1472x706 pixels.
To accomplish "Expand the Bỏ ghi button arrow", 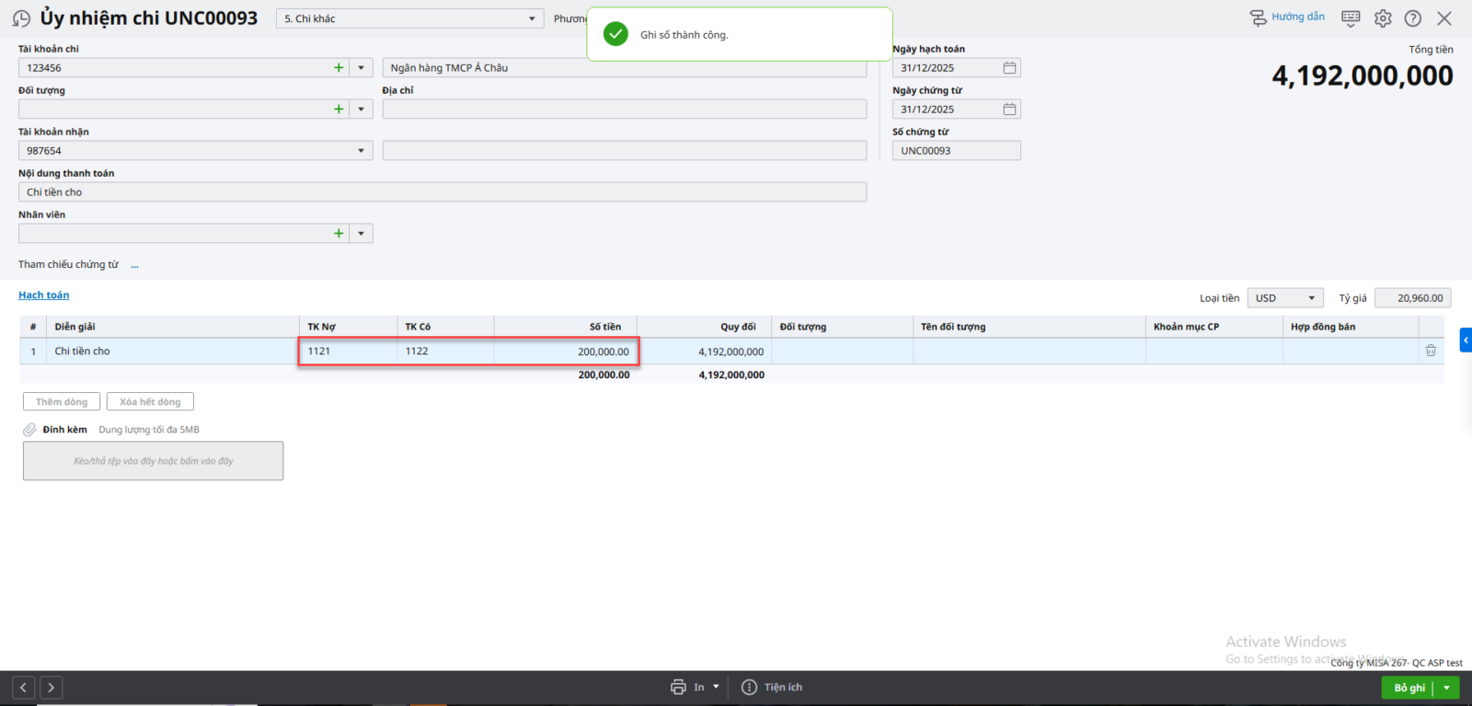I will [1447, 688].
